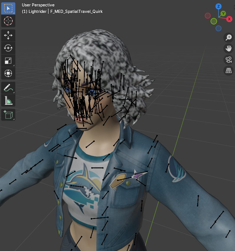Snap view to the blue Z axis

[x=218, y=6]
